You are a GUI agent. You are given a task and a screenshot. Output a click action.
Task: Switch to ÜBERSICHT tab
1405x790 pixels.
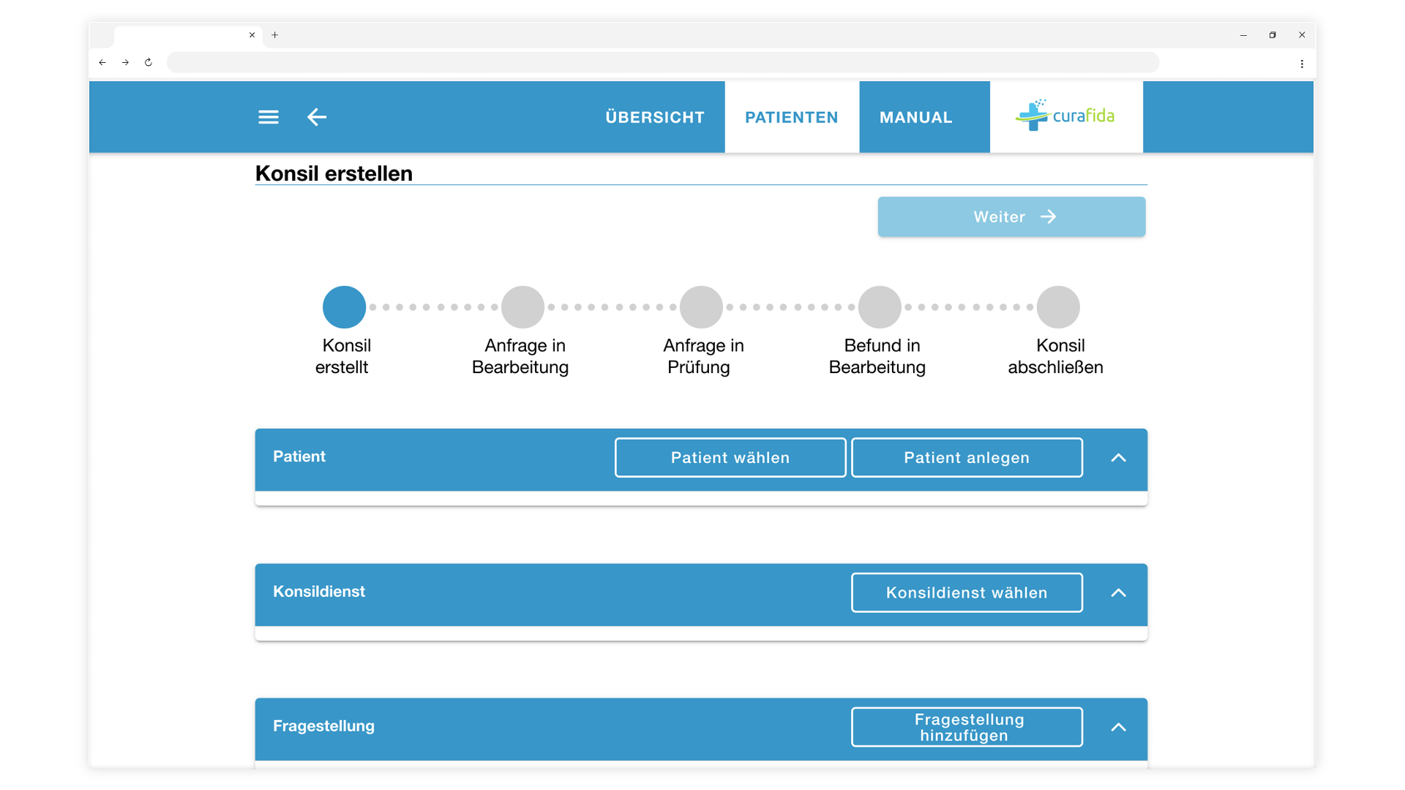point(655,117)
